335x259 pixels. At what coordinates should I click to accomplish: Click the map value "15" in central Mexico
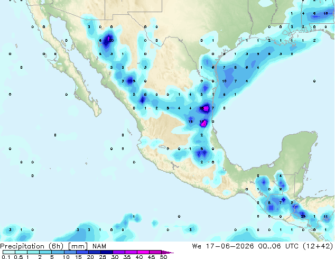click(x=190, y=122)
